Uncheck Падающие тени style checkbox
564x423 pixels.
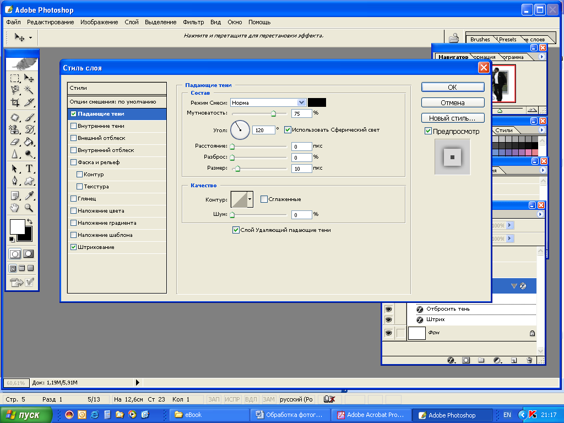(73, 113)
